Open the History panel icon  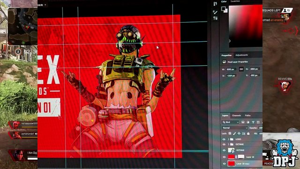click(215, 4)
